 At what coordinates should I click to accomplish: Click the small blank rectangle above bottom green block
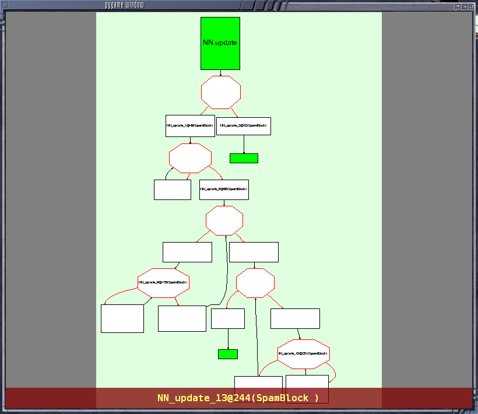click(228, 318)
